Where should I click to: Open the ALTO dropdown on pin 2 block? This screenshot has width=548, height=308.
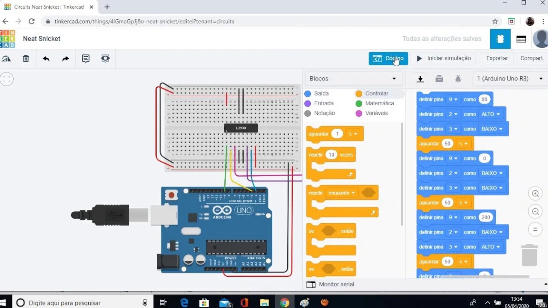pos(490,114)
